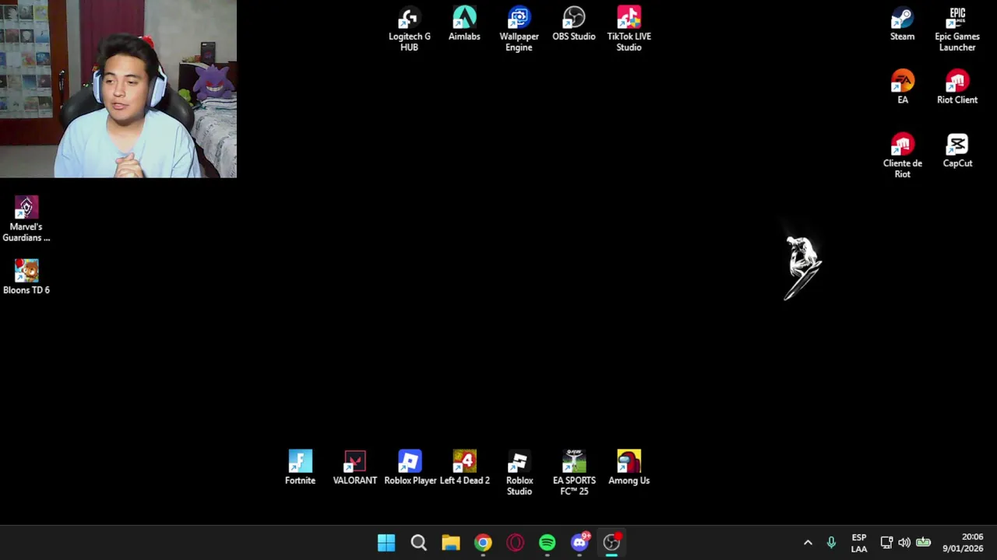Open the Windows Start menu
The image size is (997, 560).
pyautogui.click(x=386, y=542)
